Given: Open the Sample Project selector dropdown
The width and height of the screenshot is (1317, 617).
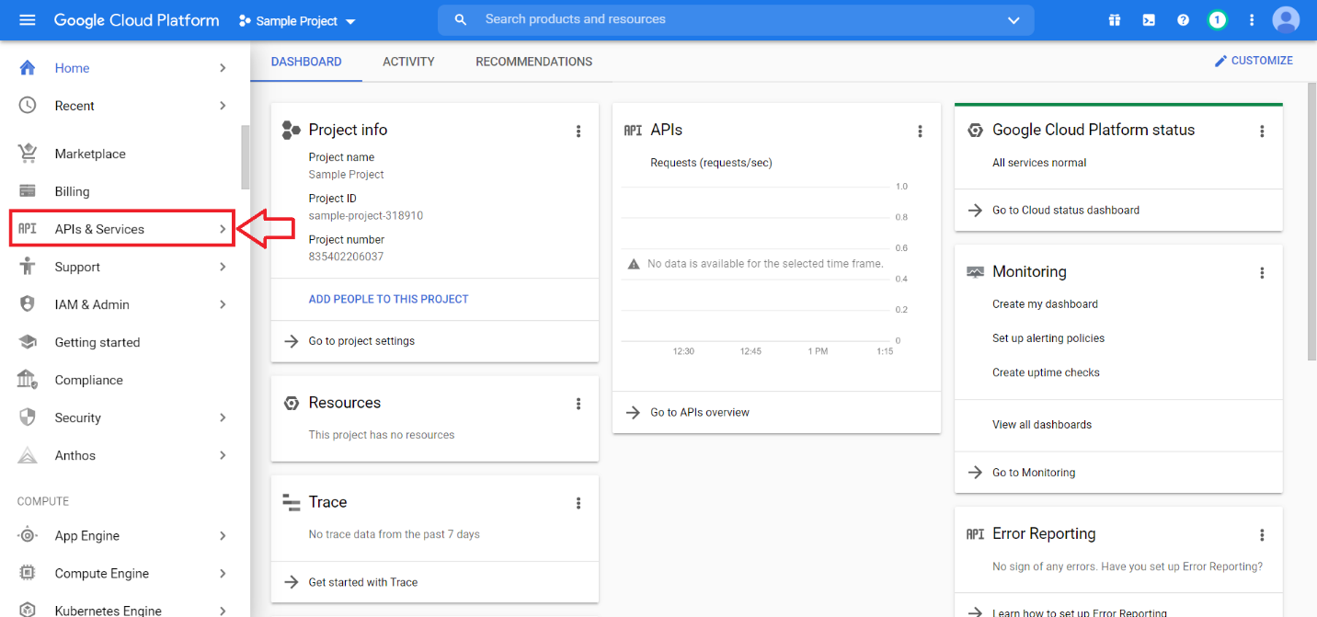Looking at the screenshot, I should [x=297, y=20].
